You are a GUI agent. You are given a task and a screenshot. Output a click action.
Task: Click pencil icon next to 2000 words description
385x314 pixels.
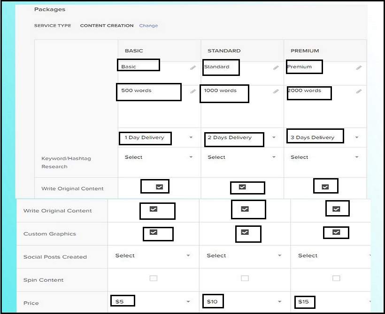(x=359, y=91)
